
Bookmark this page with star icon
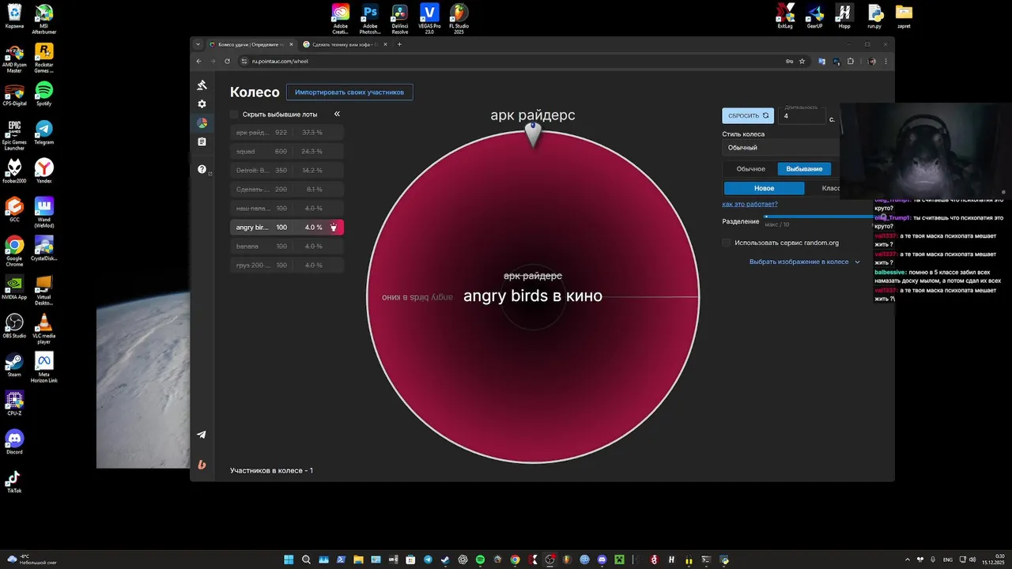[x=802, y=61]
